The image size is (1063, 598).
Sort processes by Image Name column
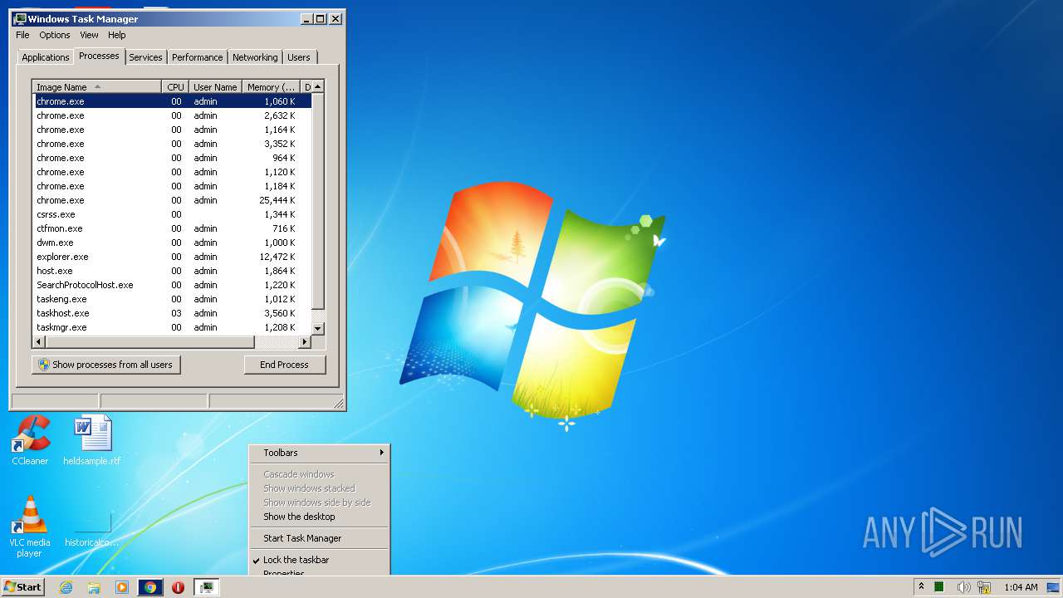97,87
